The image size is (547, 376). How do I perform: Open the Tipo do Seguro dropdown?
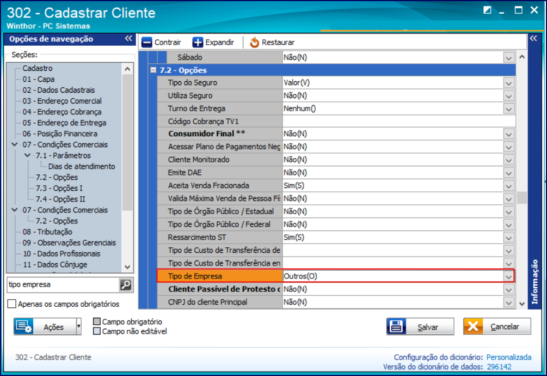point(508,83)
